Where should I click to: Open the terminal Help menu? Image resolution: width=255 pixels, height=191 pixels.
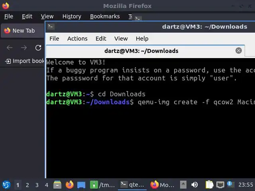[142, 39]
